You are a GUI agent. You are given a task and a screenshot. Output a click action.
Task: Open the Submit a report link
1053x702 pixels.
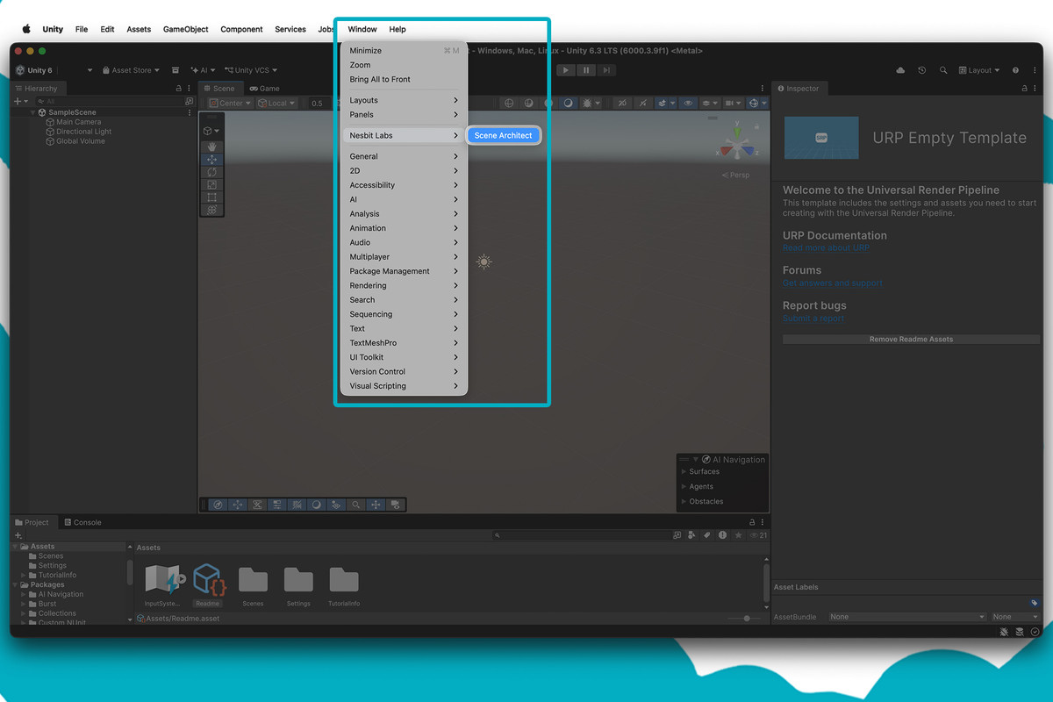tap(813, 318)
